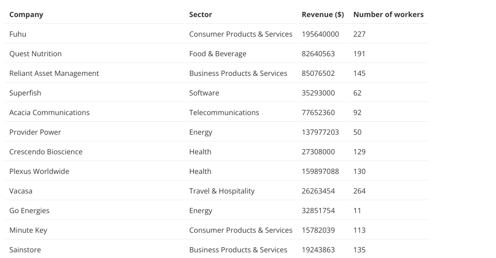Sort by the Sector column header
The width and height of the screenshot is (496, 258).
(x=200, y=14)
